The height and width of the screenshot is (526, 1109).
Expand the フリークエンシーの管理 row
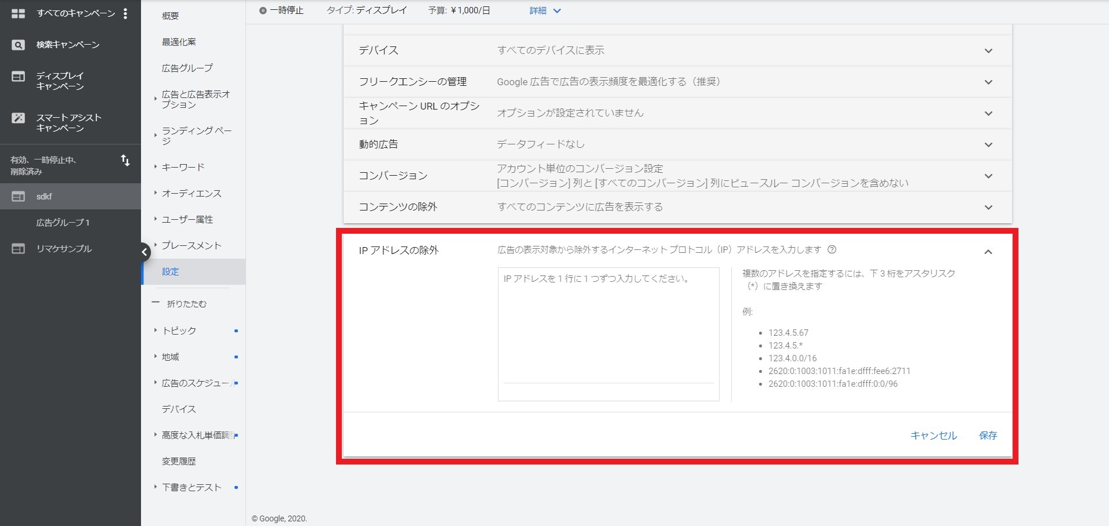[x=988, y=82]
